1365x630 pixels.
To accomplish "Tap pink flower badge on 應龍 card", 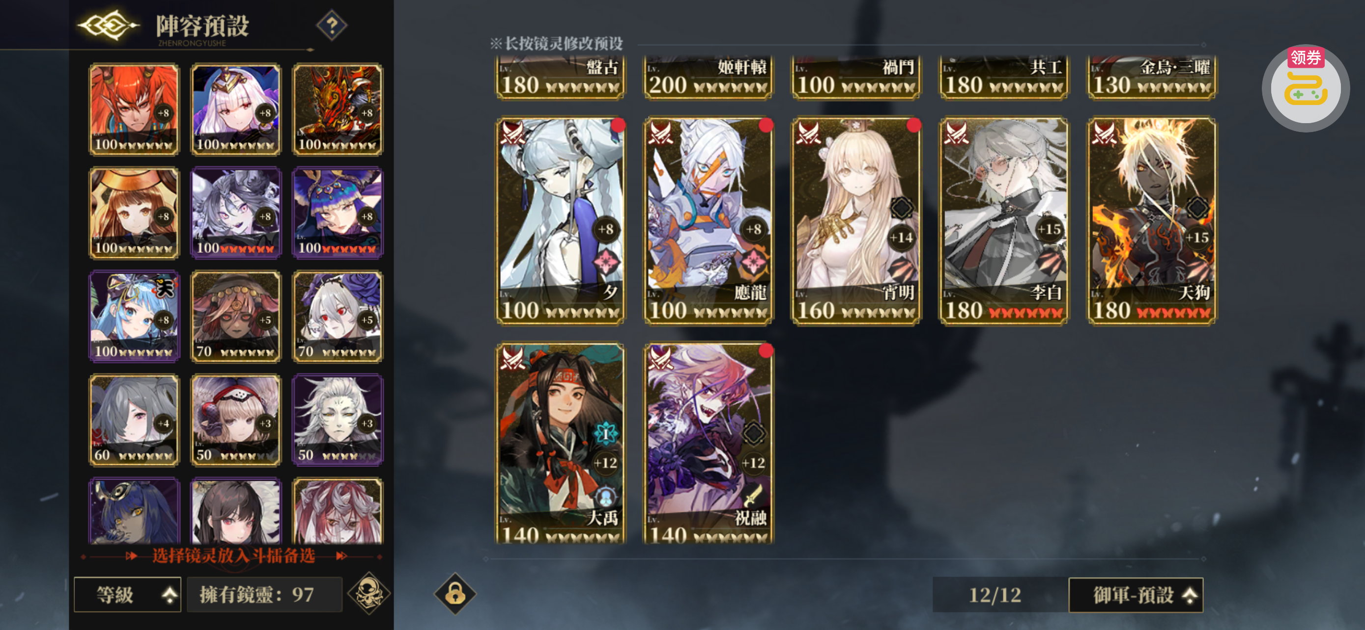I will tap(753, 262).
